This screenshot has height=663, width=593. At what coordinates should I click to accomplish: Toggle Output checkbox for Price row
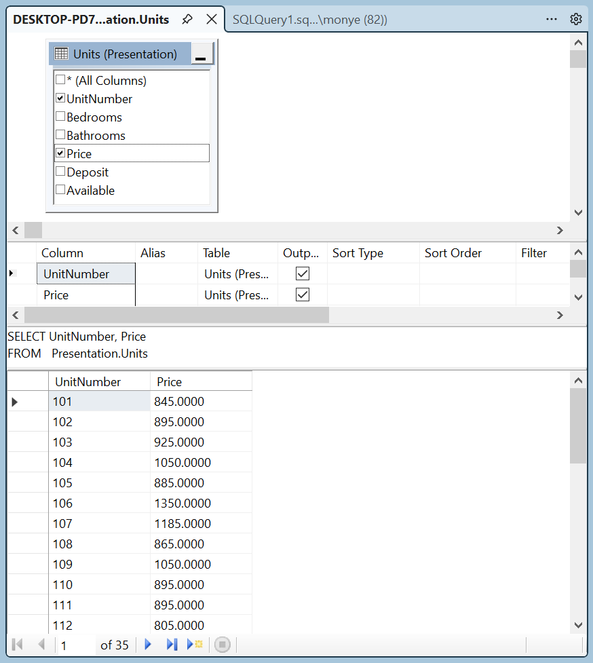point(303,295)
